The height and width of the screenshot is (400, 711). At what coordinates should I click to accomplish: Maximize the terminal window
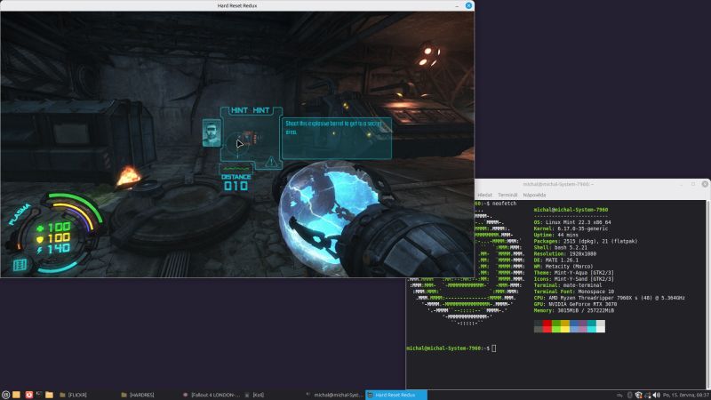coord(693,184)
